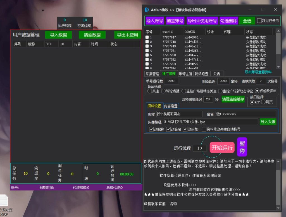Click 间隔延迟 input field
Viewport: 286px width, 217px height.
pos(223,81)
